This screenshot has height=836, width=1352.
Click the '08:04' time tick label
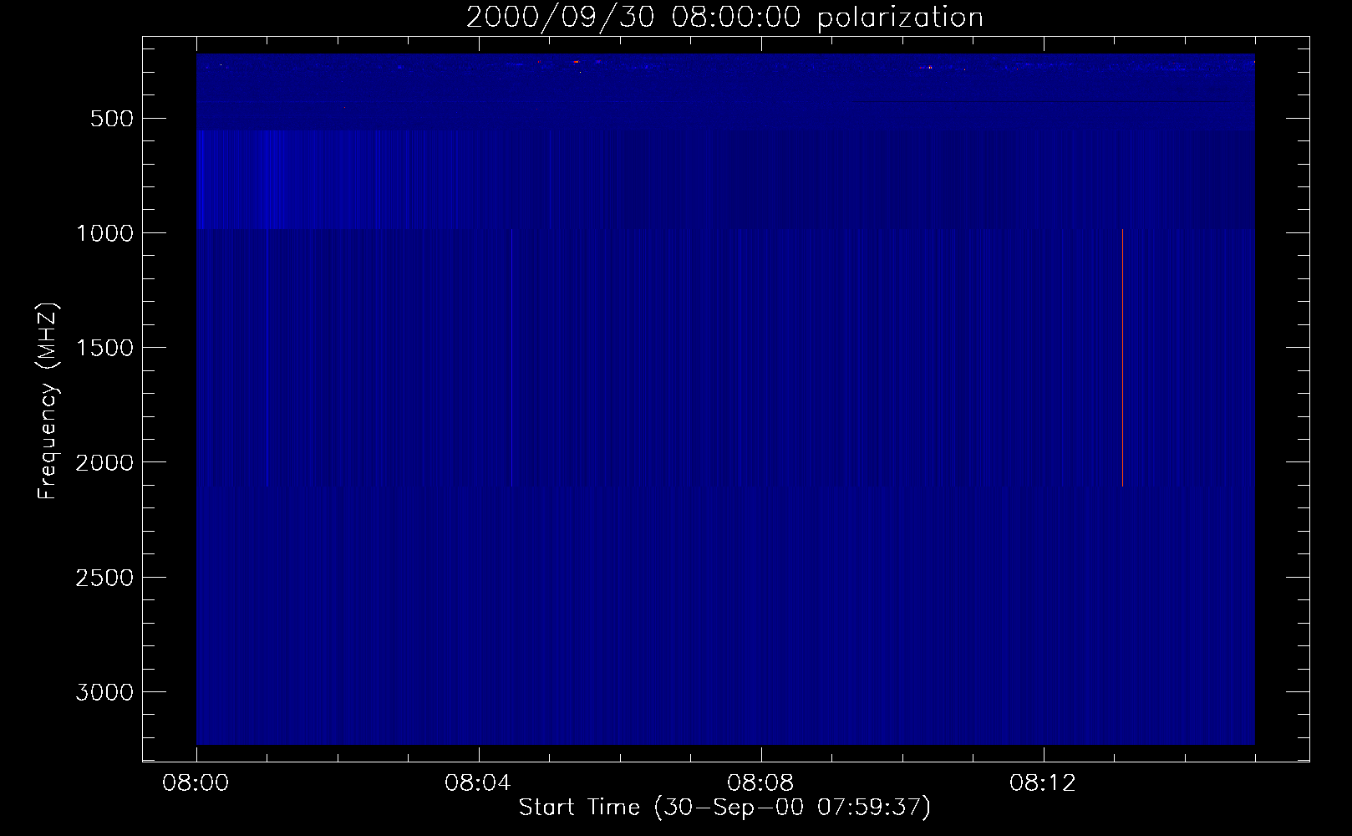(x=478, y=783)
